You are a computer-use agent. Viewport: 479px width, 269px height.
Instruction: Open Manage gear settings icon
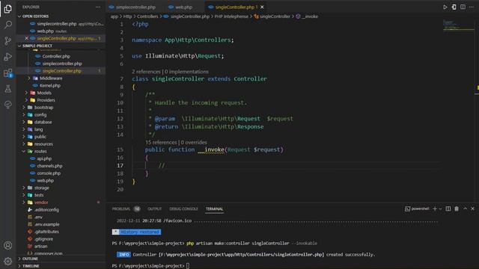[8, 261]
